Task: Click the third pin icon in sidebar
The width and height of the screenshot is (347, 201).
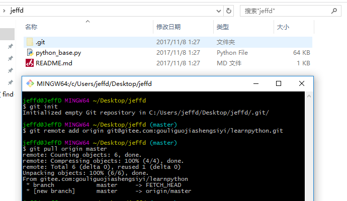Action: 11,70
